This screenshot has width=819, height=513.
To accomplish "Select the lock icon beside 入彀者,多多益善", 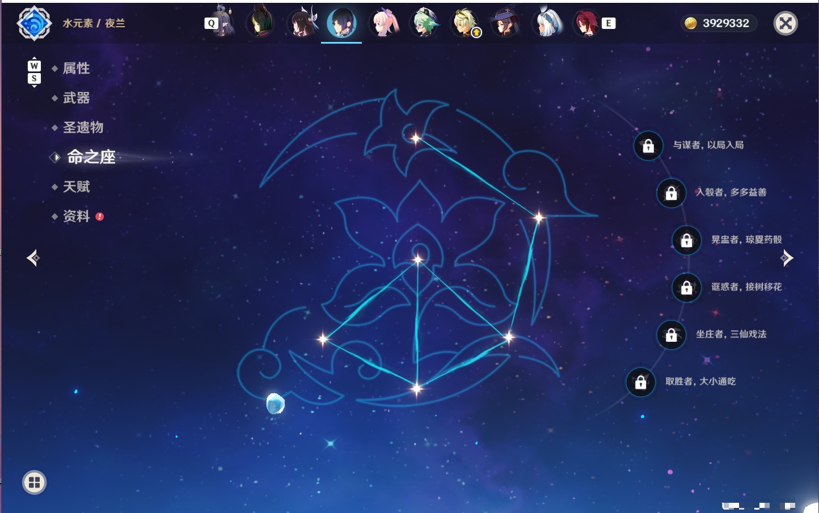I will tap(672, 193).
